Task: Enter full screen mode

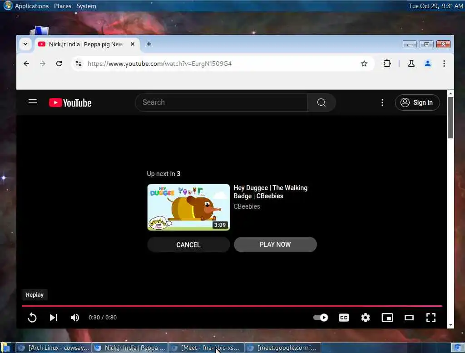Action: point(430,318)
